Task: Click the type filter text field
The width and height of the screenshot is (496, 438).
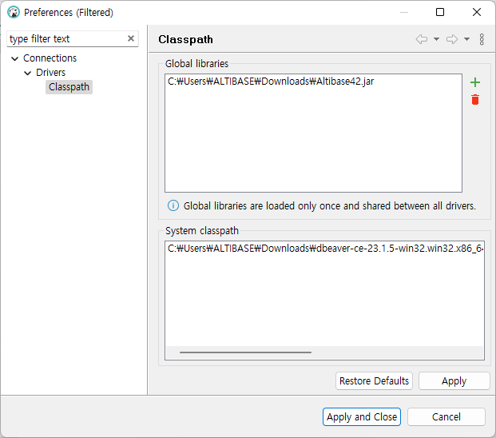Action: click(65, 38)
